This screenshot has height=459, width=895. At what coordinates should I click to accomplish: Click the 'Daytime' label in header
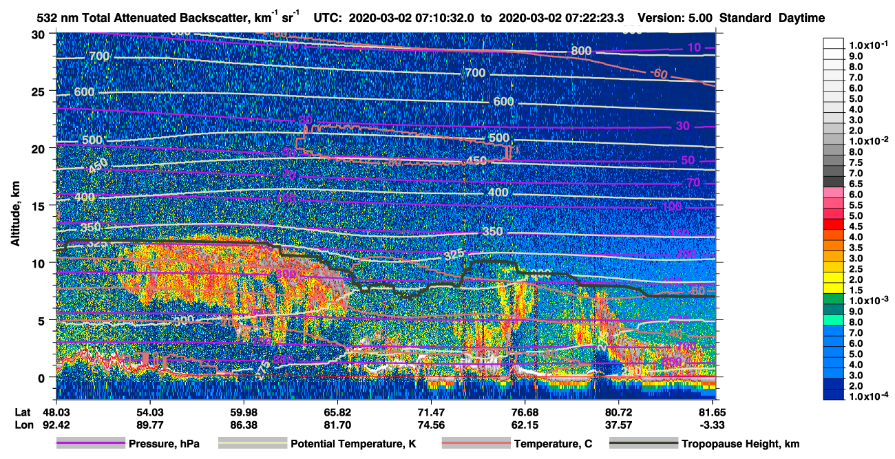coord(801,18)
